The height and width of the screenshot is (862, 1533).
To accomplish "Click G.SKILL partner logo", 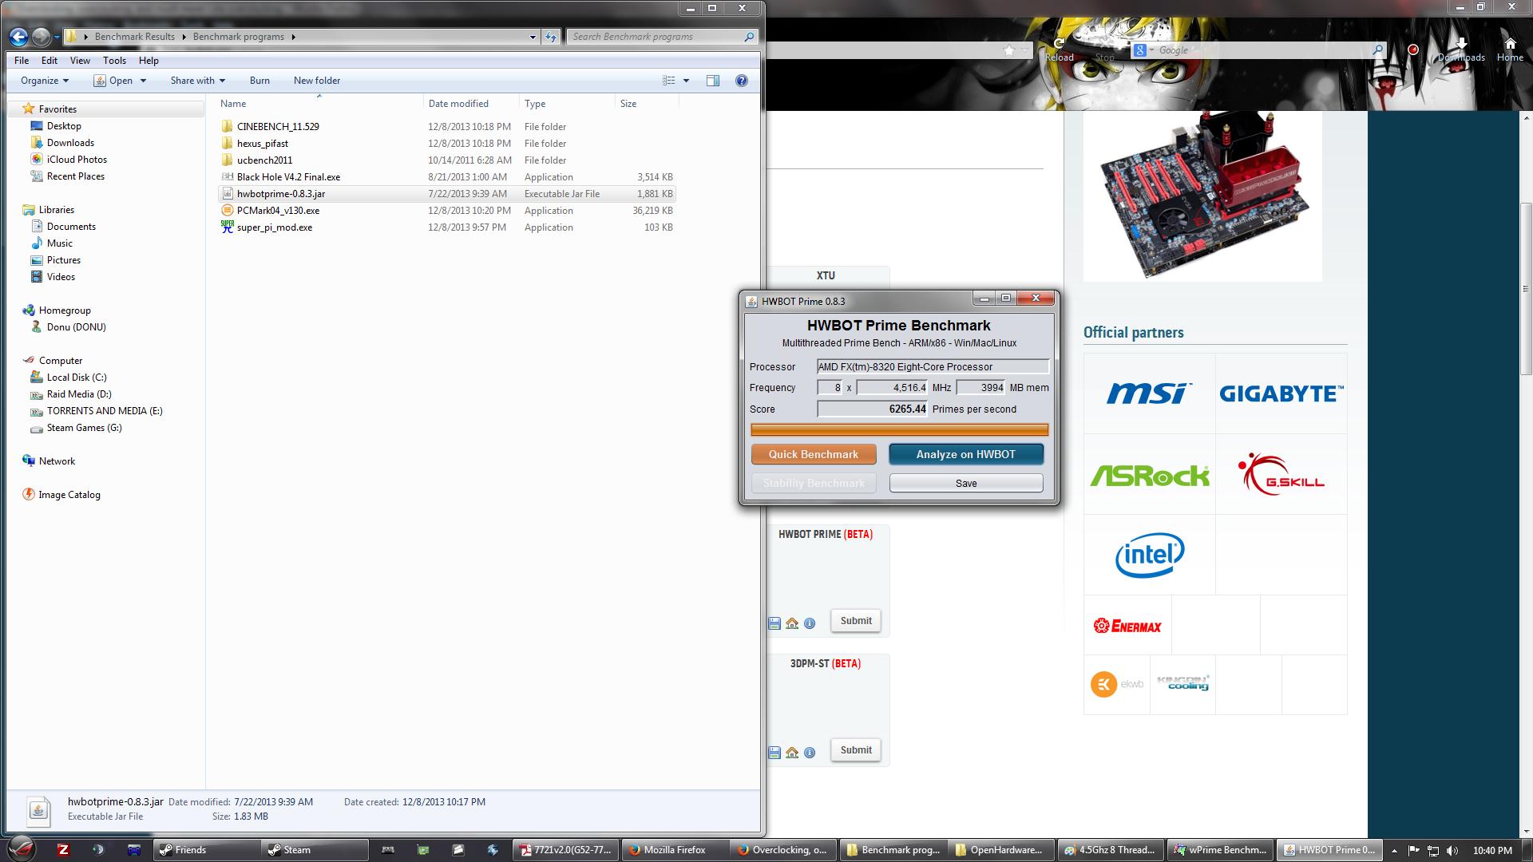I will point(1281,474).
